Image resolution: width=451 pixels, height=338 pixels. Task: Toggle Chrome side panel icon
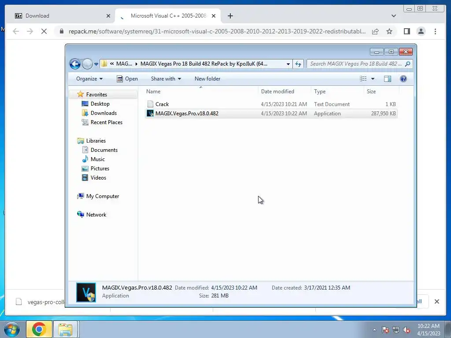click(x=407, y=31)
